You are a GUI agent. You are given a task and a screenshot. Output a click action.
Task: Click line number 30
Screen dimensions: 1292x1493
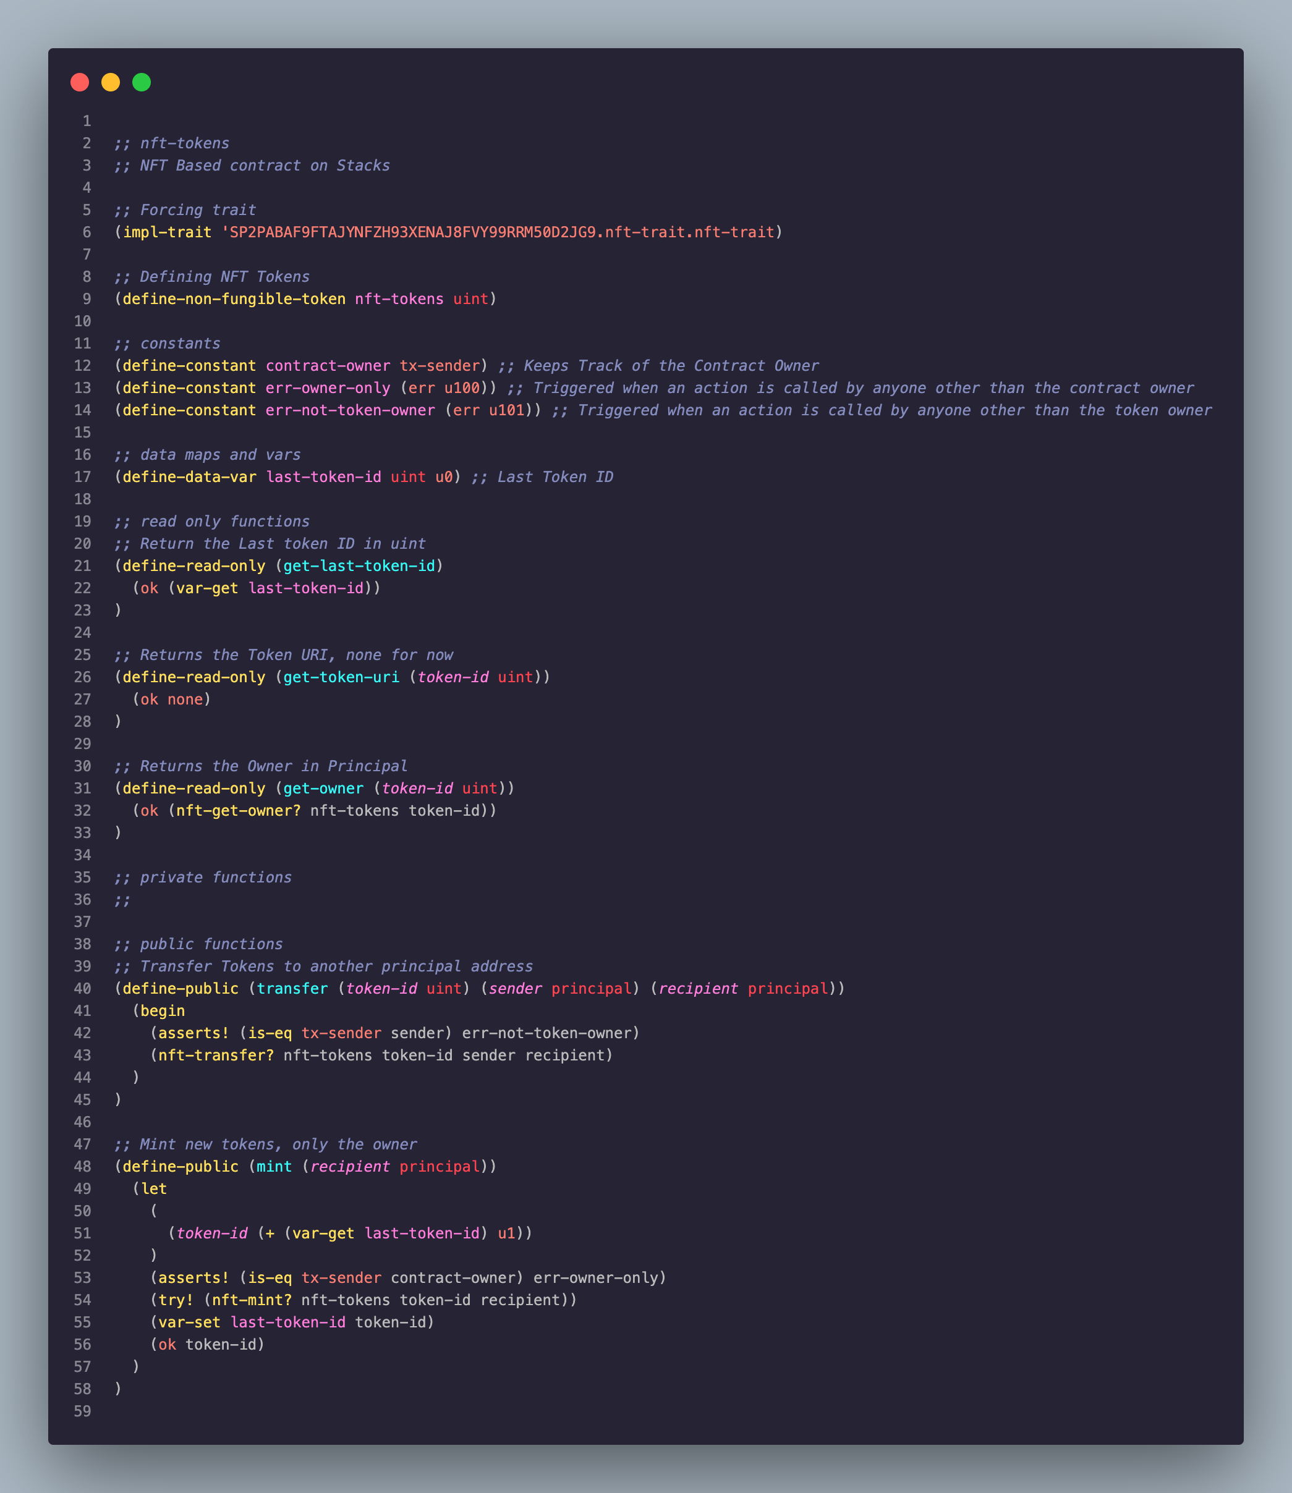click(x=83, y=766)
